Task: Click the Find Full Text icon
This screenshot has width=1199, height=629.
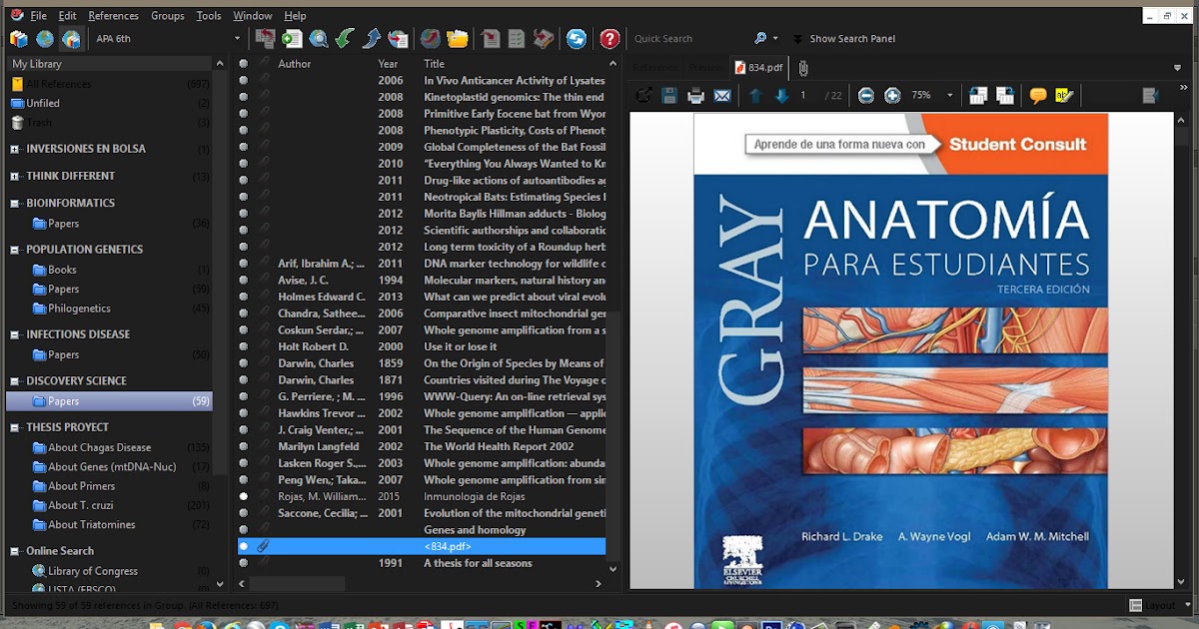Action: pos(399,39)
